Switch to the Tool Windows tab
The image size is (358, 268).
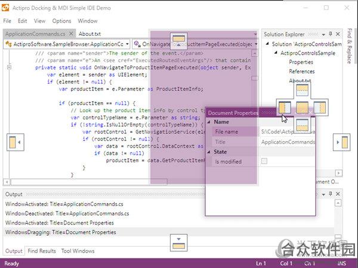78,251
